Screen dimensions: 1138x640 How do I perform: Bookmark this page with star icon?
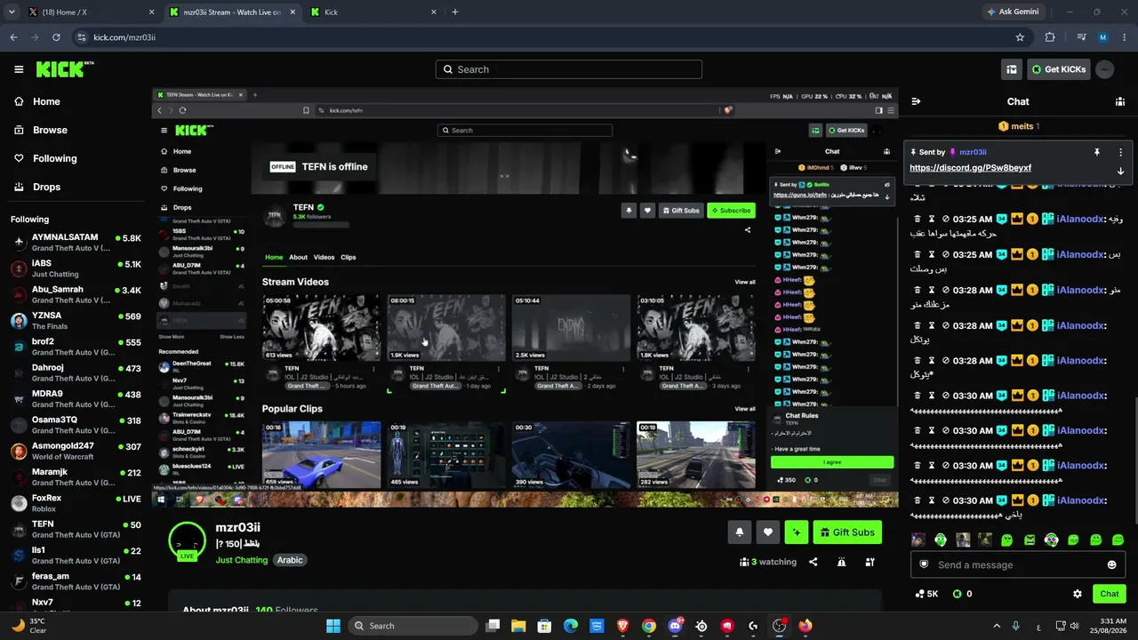(x=1020, y=37)
